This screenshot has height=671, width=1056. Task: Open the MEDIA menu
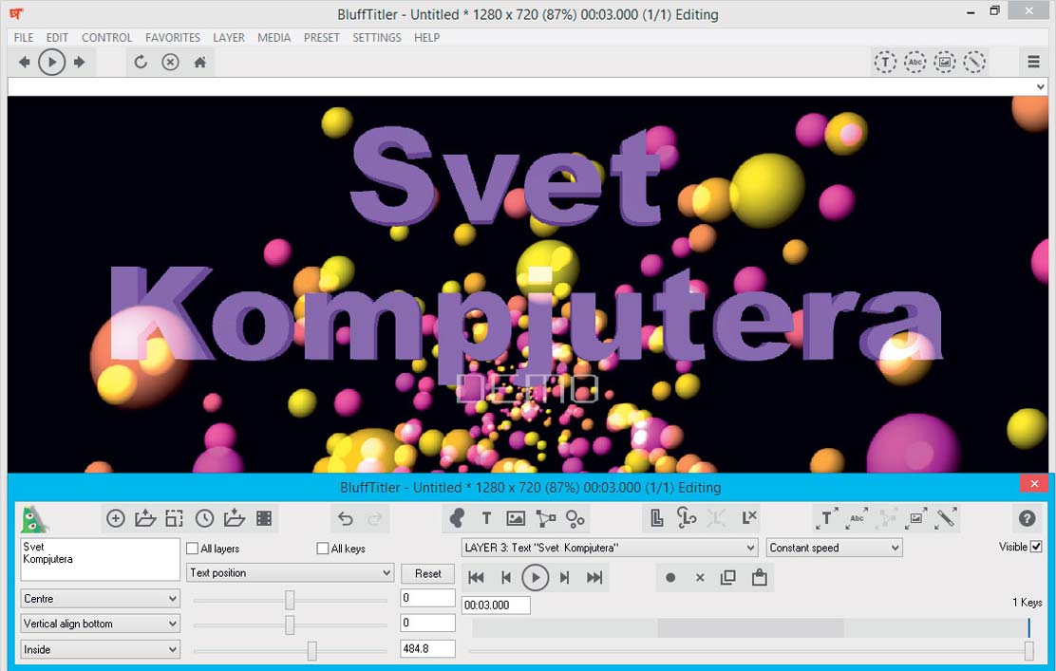[274, 38]
